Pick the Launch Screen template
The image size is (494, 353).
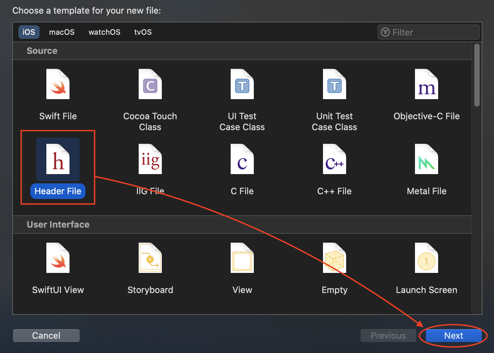427,258
